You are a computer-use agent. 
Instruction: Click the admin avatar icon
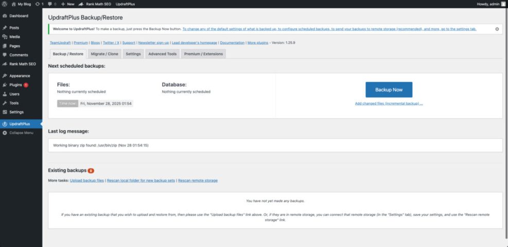coord(503,4)
